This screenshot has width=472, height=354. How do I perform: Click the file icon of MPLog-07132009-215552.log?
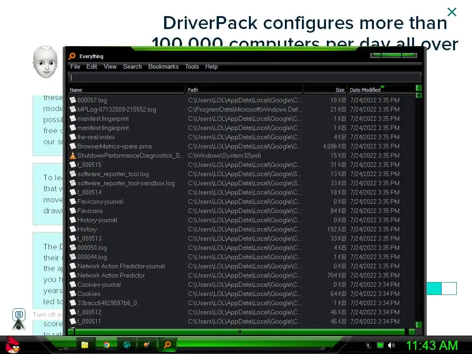point(72,109)
